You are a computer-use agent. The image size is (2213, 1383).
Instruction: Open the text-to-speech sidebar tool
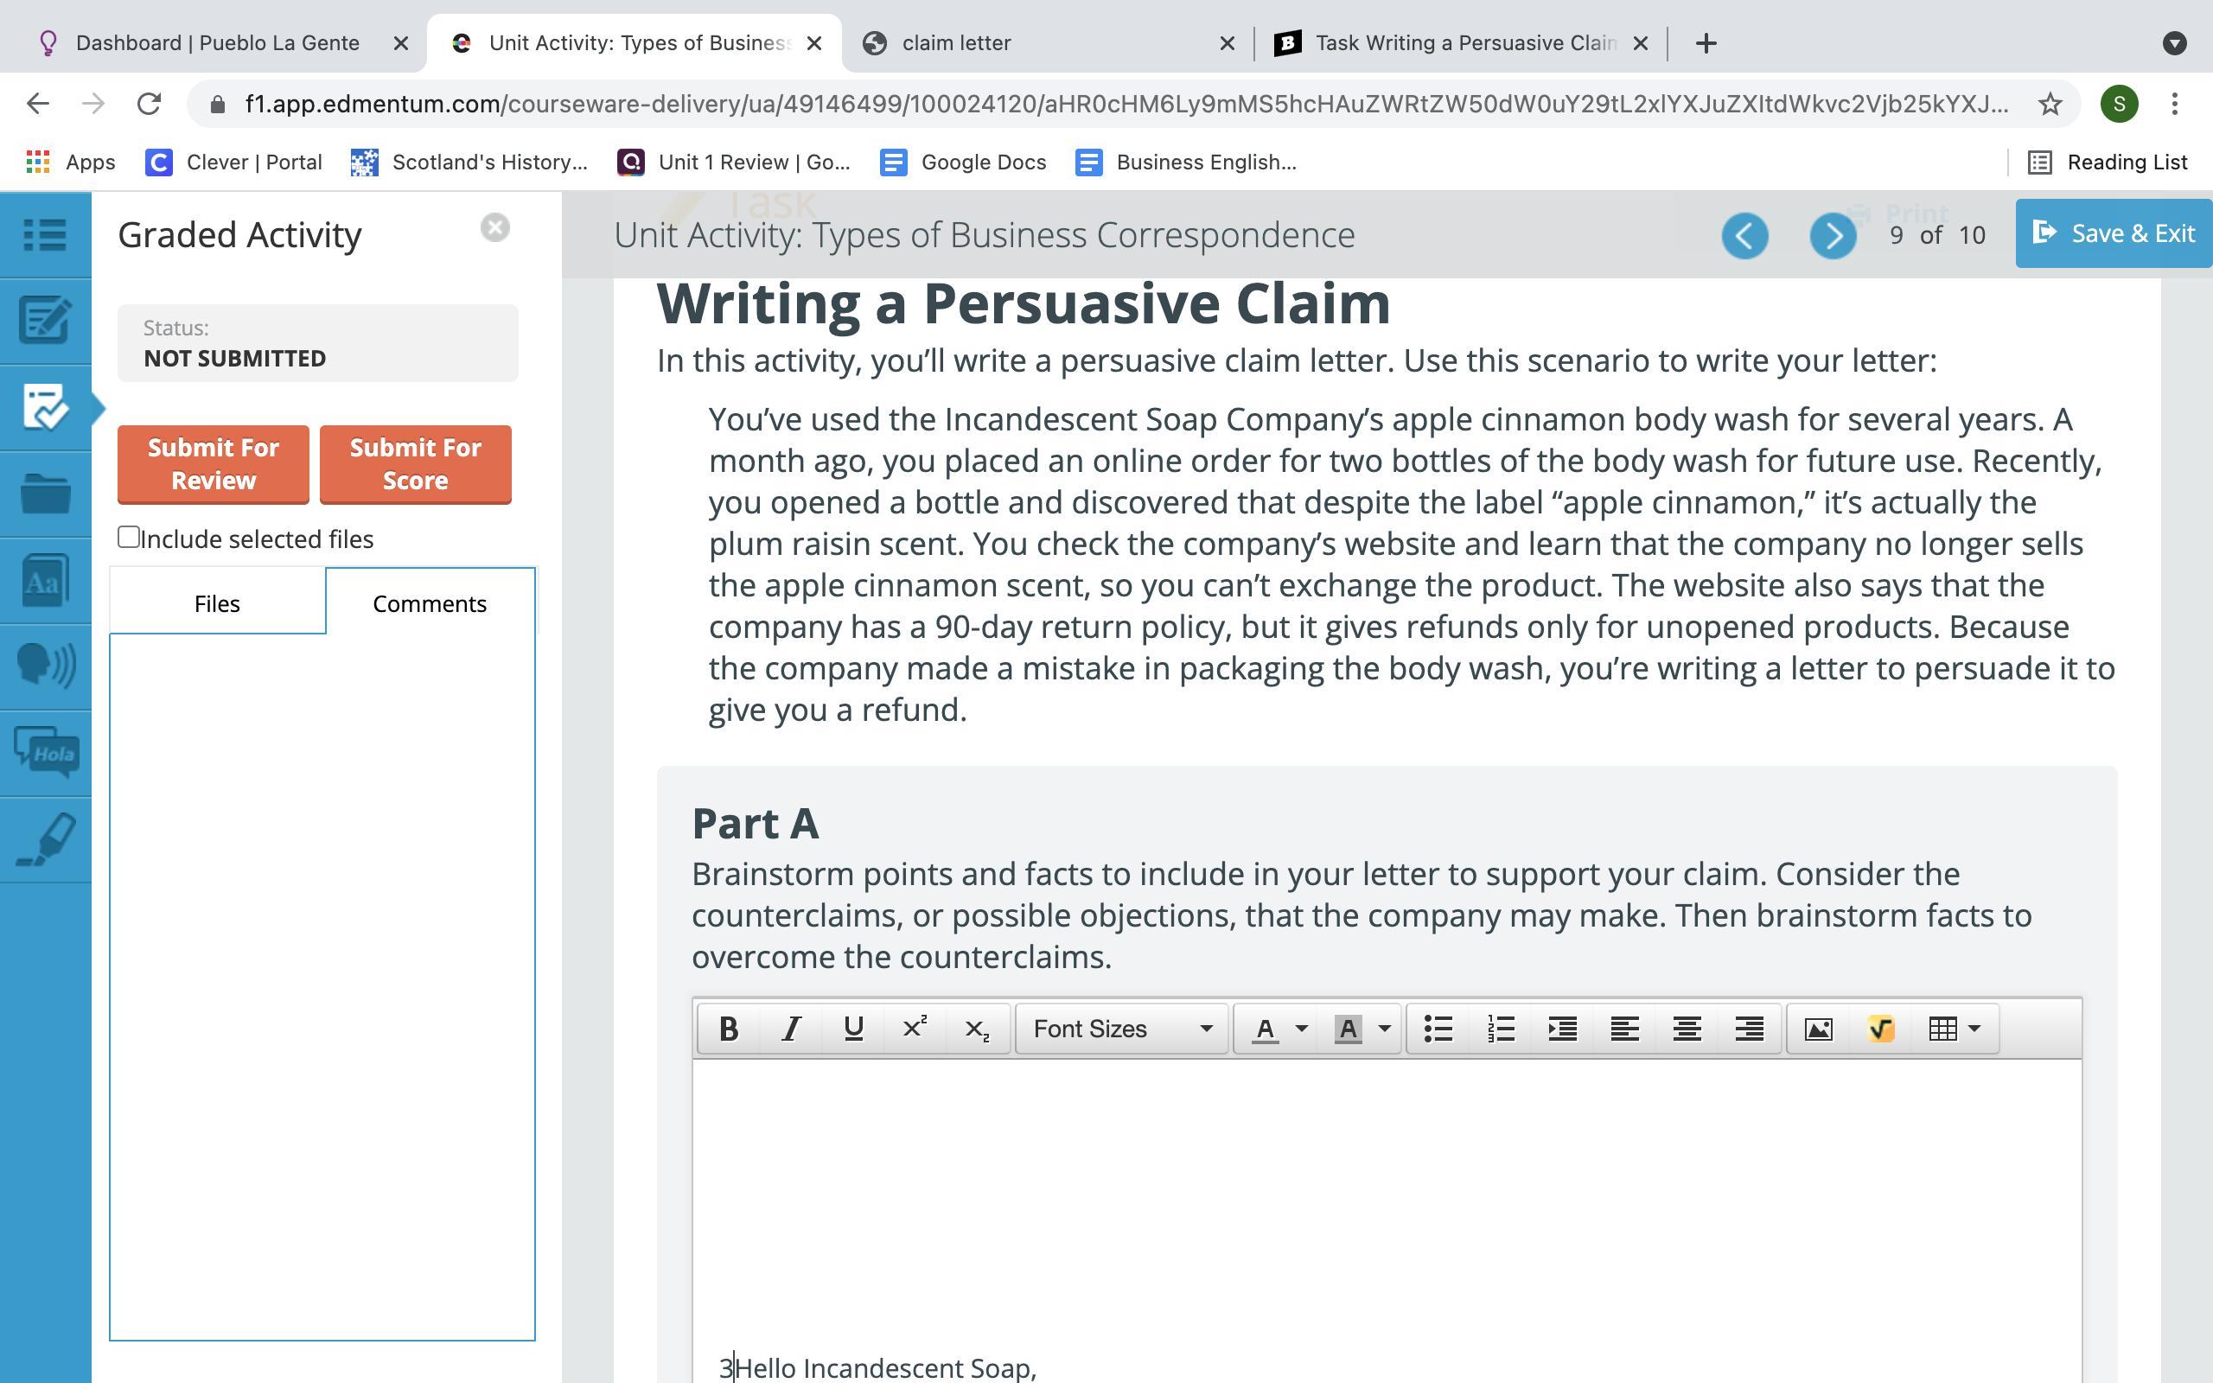[x=45, y=666]
